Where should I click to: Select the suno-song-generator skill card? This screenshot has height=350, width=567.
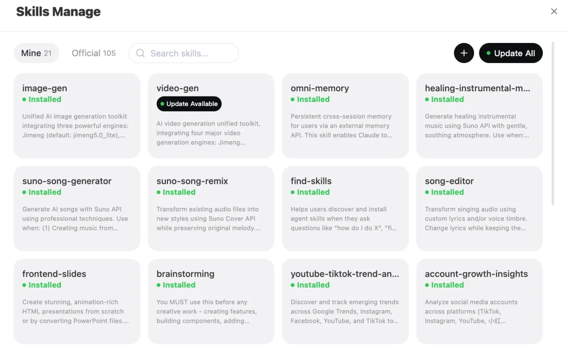pyautogui.click(x=77, y=209)
